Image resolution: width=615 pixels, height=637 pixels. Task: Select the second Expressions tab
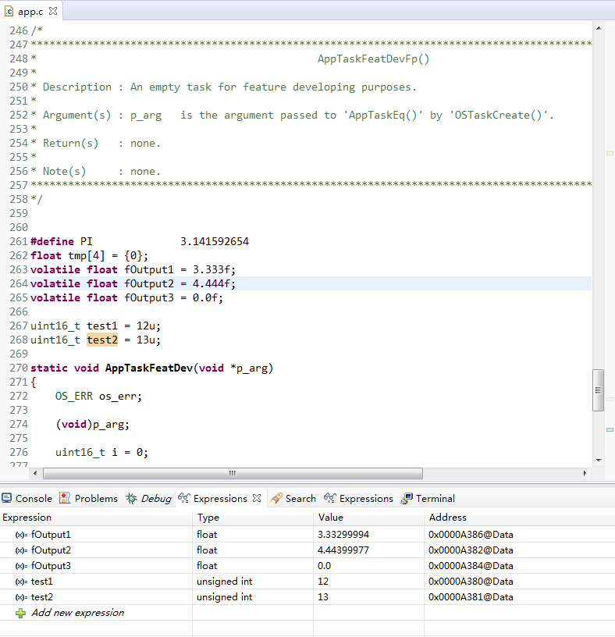359,499
